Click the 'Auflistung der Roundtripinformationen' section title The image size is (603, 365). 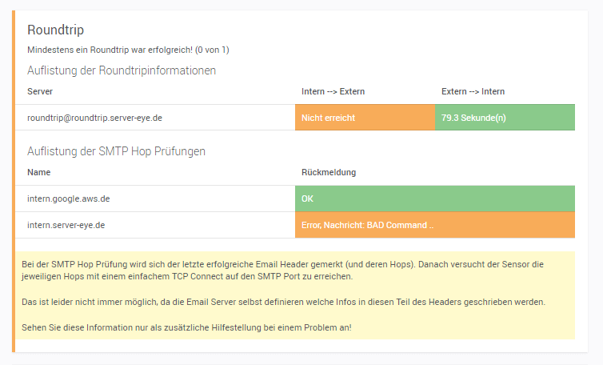122,70
